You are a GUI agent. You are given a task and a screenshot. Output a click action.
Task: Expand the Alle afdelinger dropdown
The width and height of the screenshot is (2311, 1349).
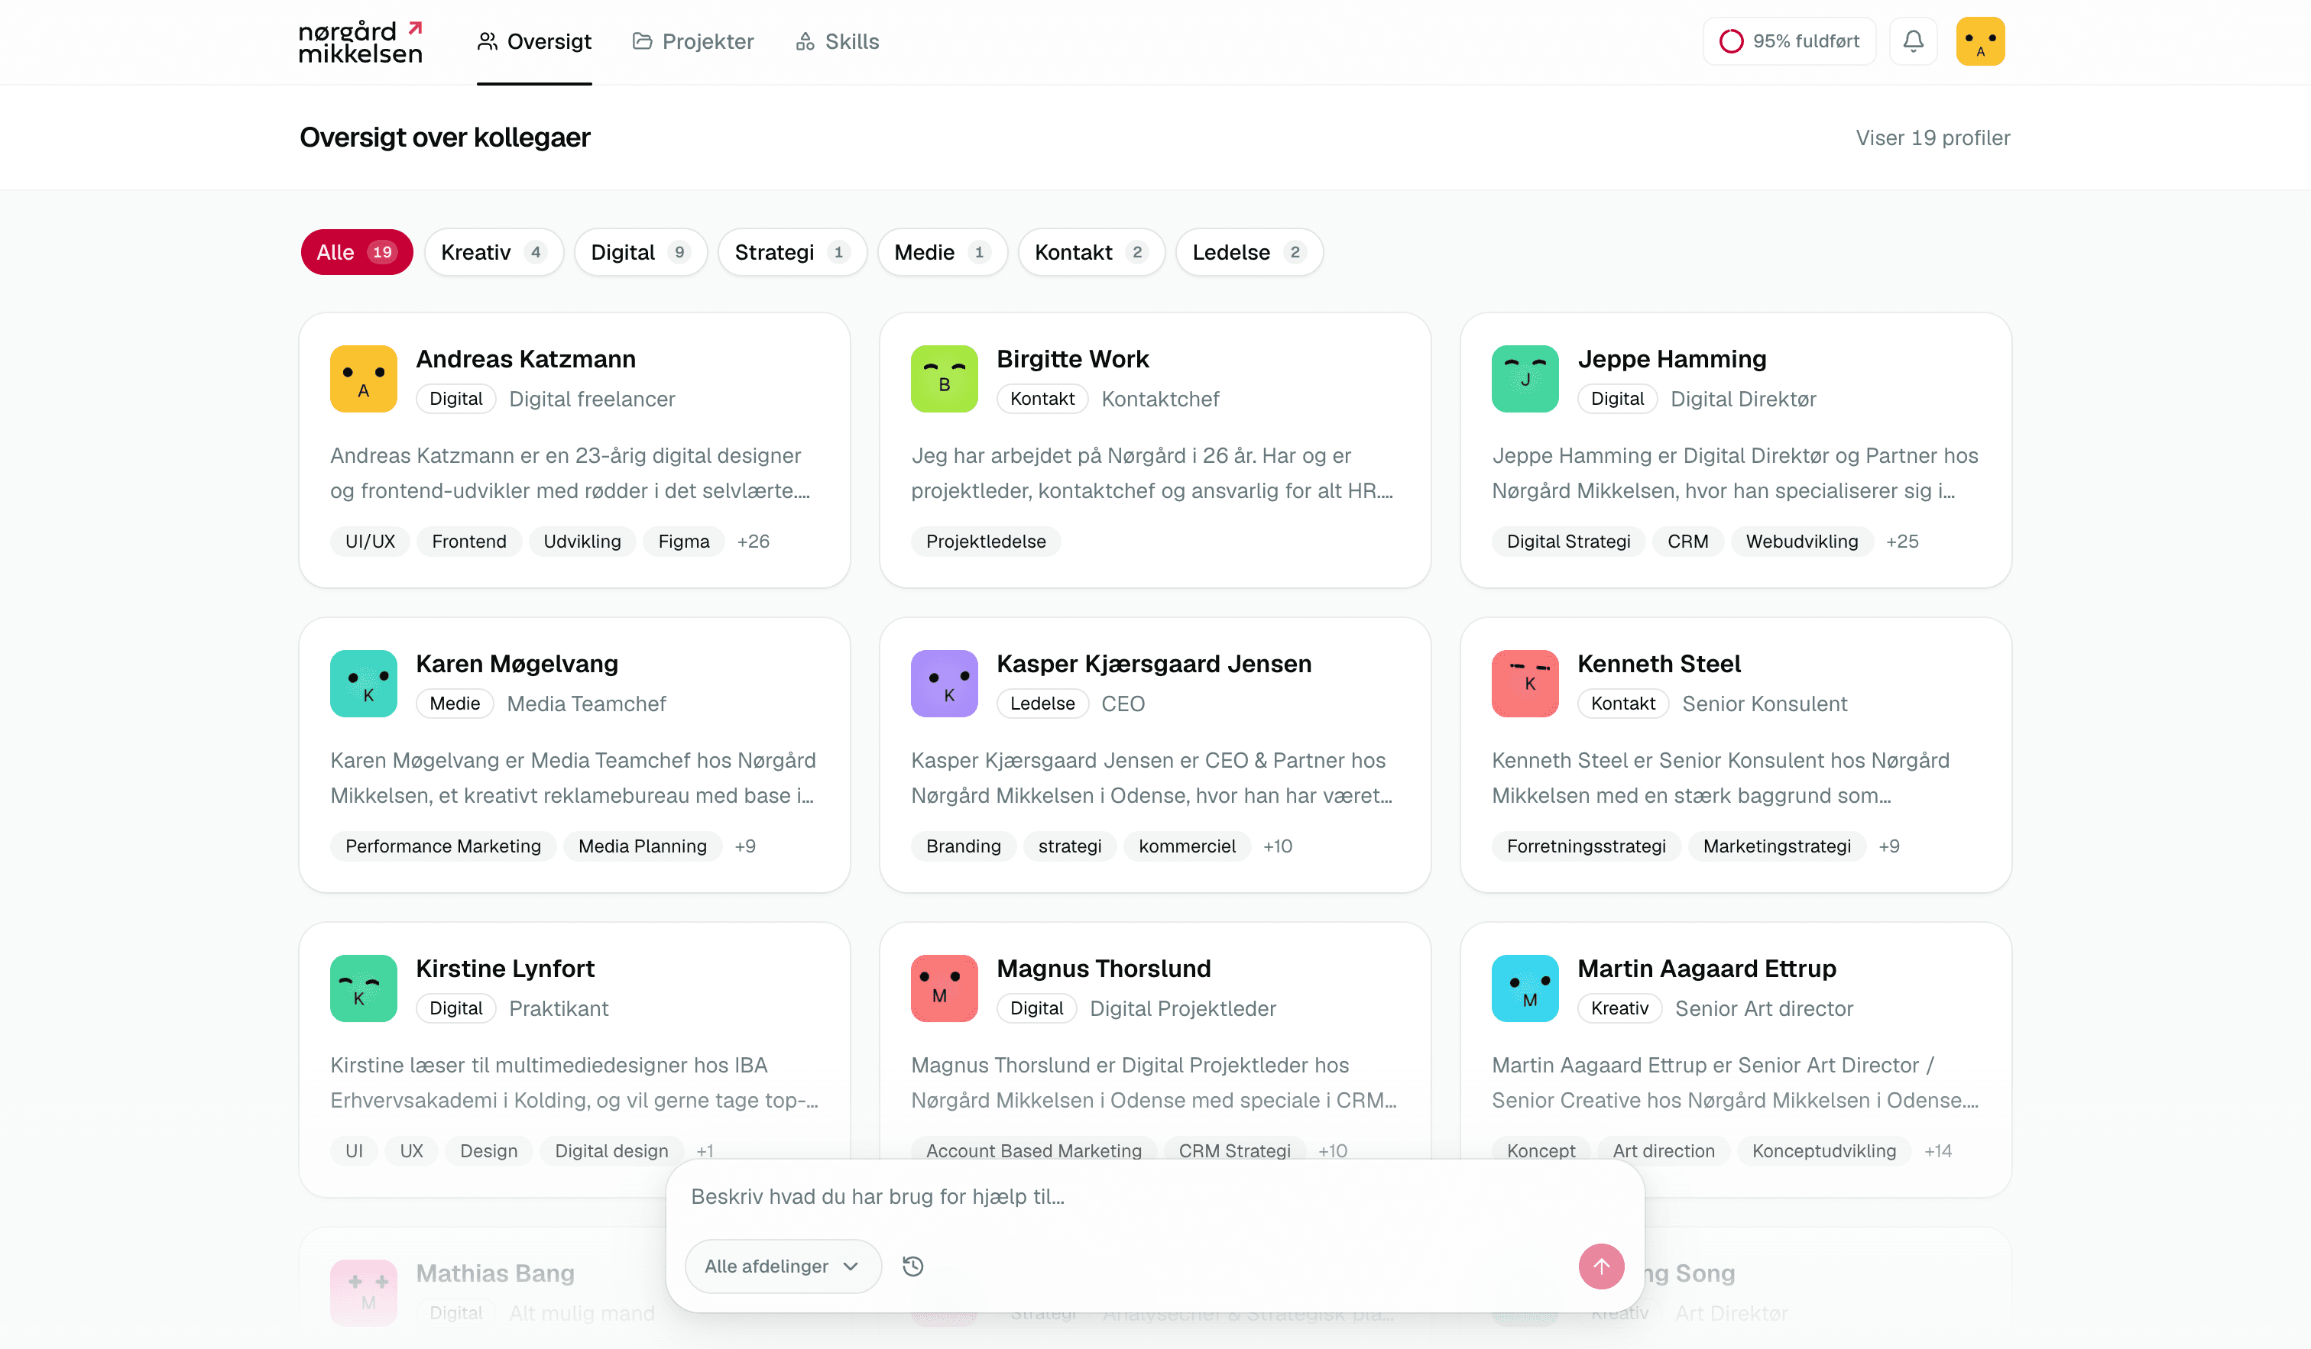pyautogui.click(x=783, y=1266)
